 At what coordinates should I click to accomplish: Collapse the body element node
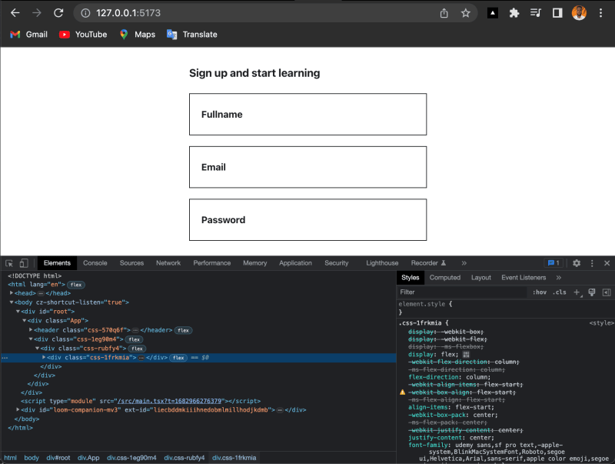coord(12,302)
